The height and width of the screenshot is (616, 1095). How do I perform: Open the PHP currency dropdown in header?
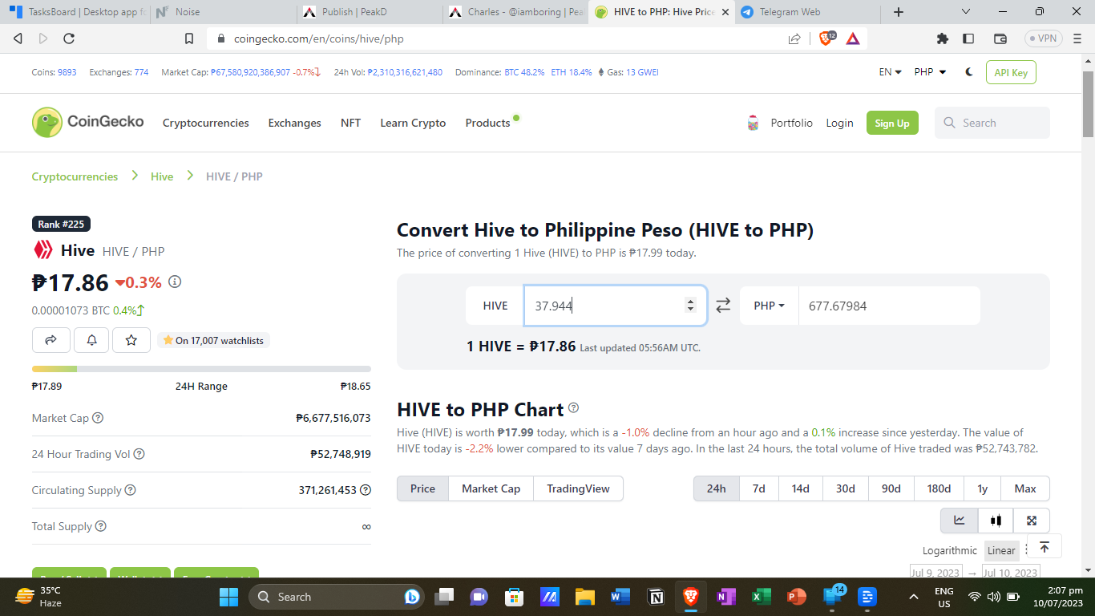(x=930, y=72)
